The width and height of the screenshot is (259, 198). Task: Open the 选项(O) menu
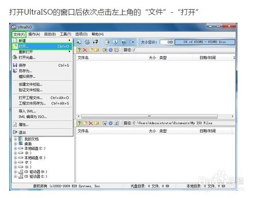(x=81, y=34)
